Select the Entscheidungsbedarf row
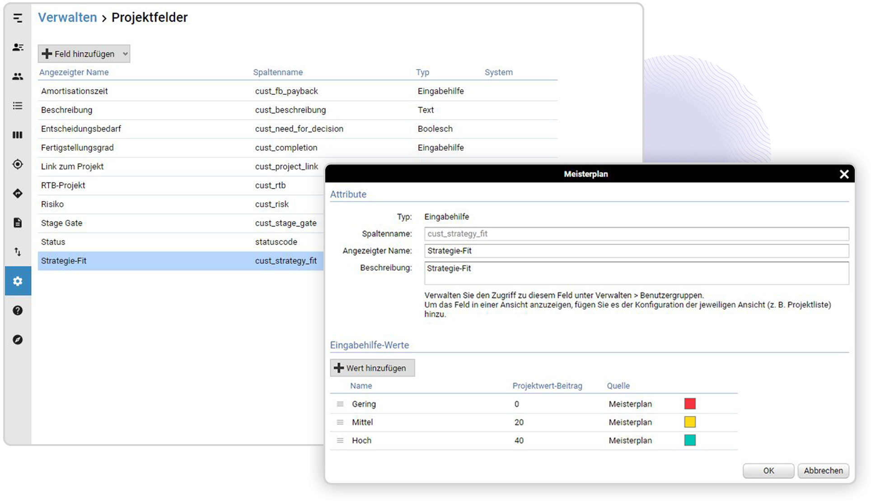The height and width of the screenshot is (501, 871). point(298,129)
